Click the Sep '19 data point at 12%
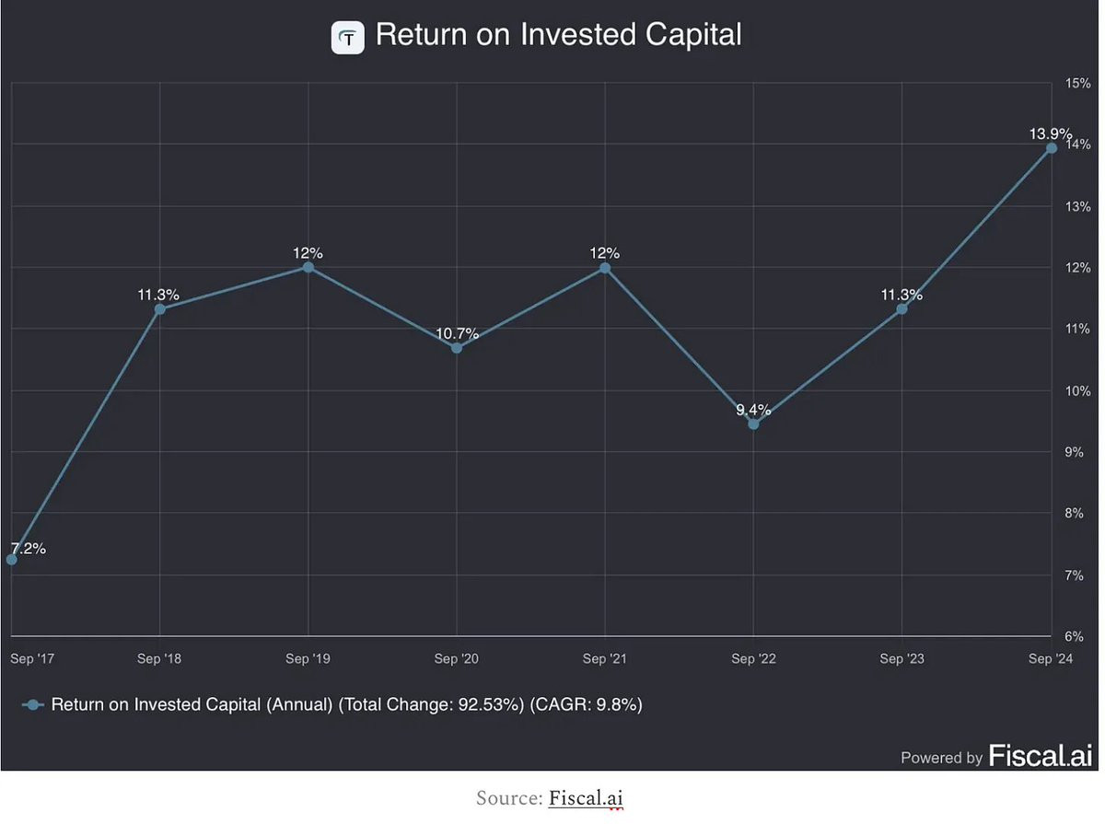The width and height of the screenshot is (1105, 824). point(308,268)
